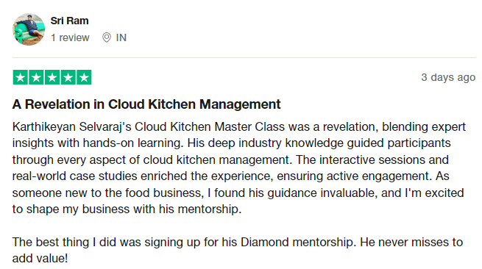
Task: Click the horizontal divider below the reviewer info
Action: tap(244, 57)
